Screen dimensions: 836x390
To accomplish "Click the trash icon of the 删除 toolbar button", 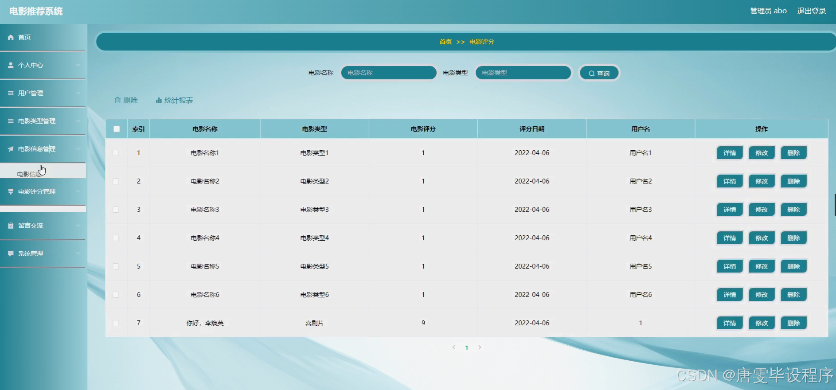I will 117,100.
